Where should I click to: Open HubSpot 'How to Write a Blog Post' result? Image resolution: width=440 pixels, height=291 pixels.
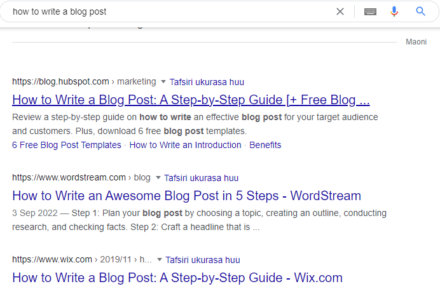point(191,100)
